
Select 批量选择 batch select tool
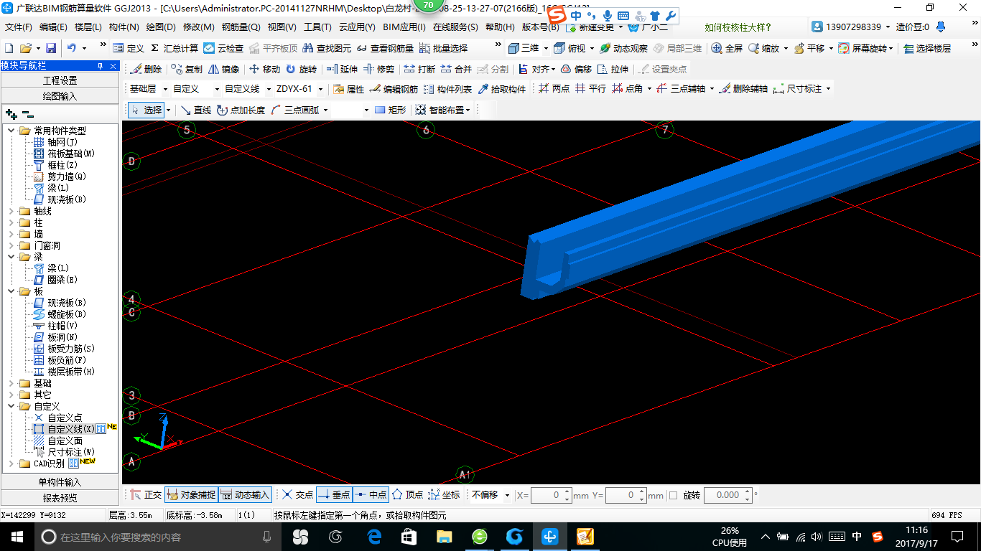tap(443, 48)
